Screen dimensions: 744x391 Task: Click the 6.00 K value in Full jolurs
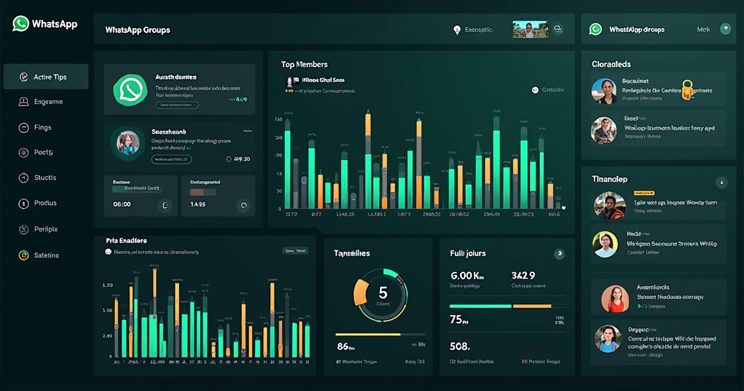pyautogui.click(x=467, y=276)
